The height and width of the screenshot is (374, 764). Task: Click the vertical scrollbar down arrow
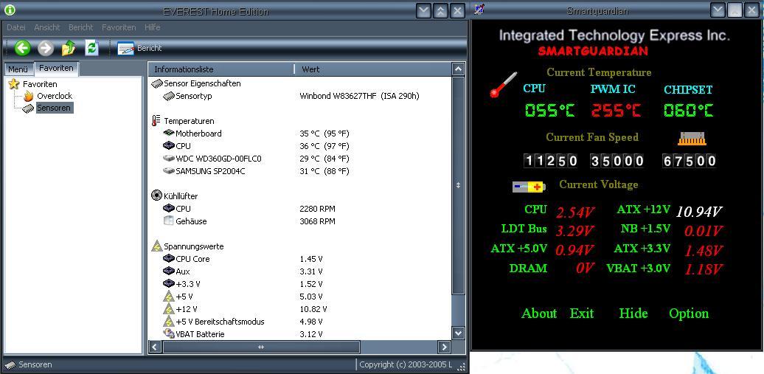[458, 333]
